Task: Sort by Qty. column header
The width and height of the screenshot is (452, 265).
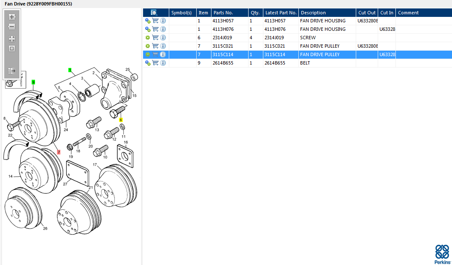Action: (x=256, y=13)
